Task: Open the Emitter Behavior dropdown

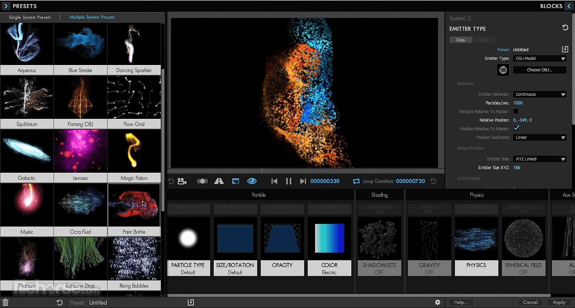Action: [539, 94]
